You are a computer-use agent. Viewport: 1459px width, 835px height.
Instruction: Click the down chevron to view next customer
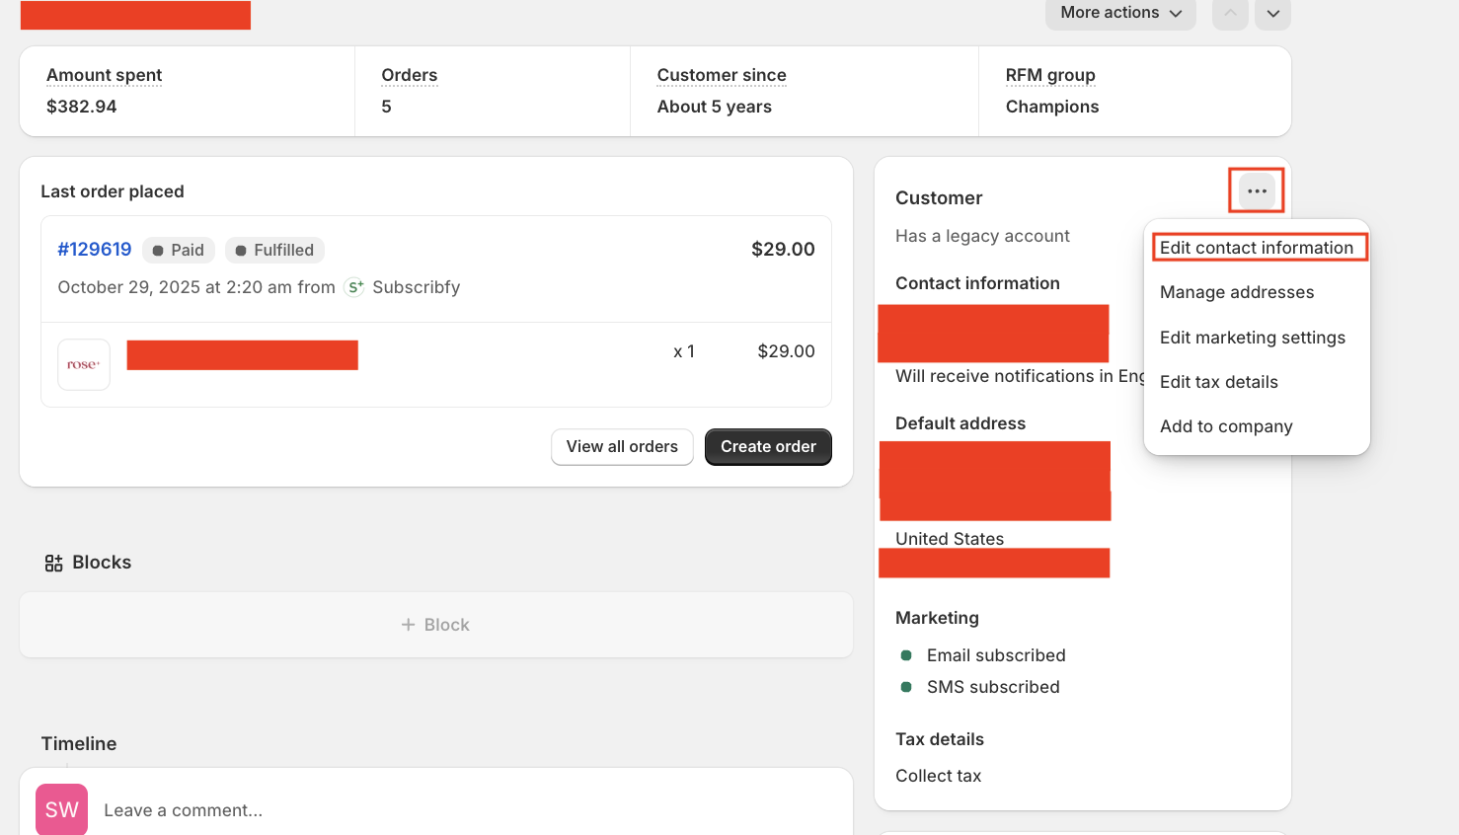tap(1272, 14)
